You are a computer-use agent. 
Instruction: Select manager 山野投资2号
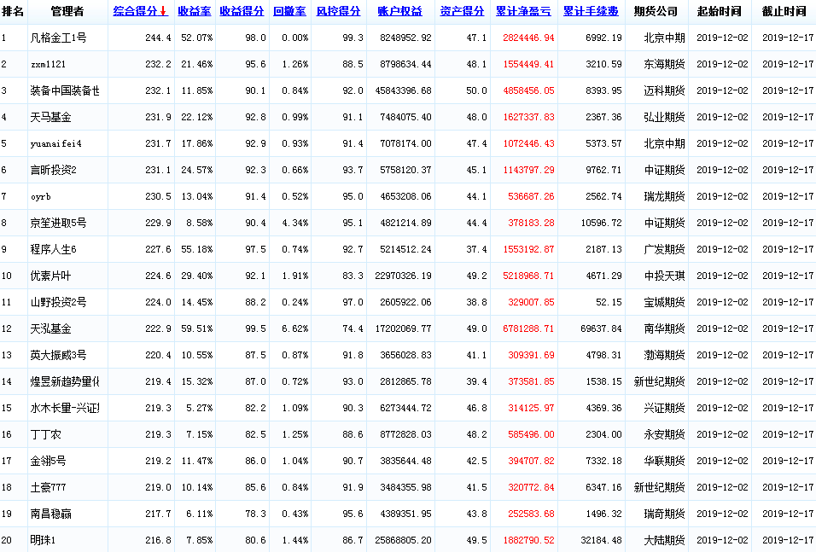click(x=58, y=302)
